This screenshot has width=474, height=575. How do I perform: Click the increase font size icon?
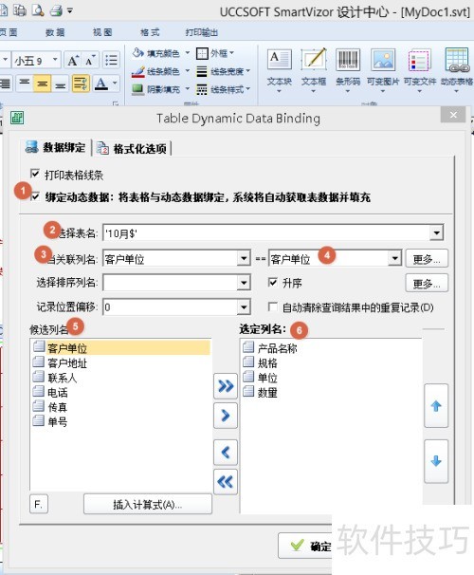tap(73, 60)
